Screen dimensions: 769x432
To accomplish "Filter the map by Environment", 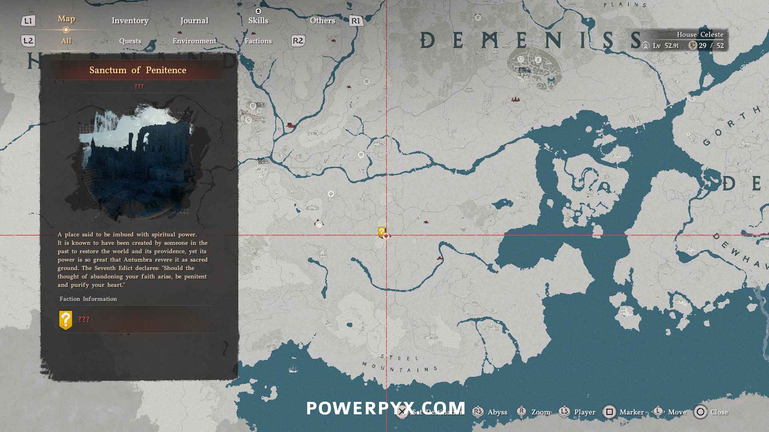I will click(x=194, y=41).
